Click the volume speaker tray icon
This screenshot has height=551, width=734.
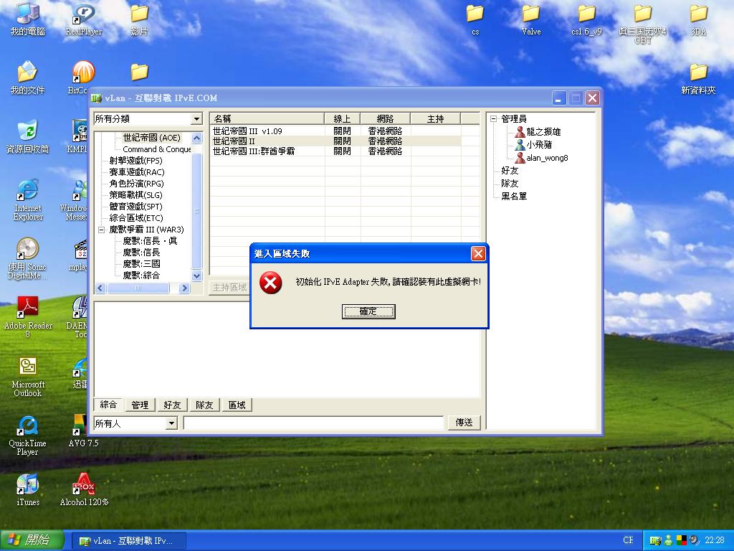[x=694, y=540]
